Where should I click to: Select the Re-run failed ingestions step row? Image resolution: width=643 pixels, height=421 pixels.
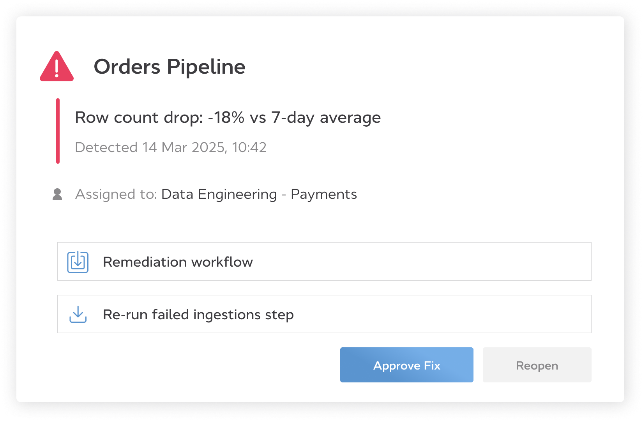[x=324, y=314]
